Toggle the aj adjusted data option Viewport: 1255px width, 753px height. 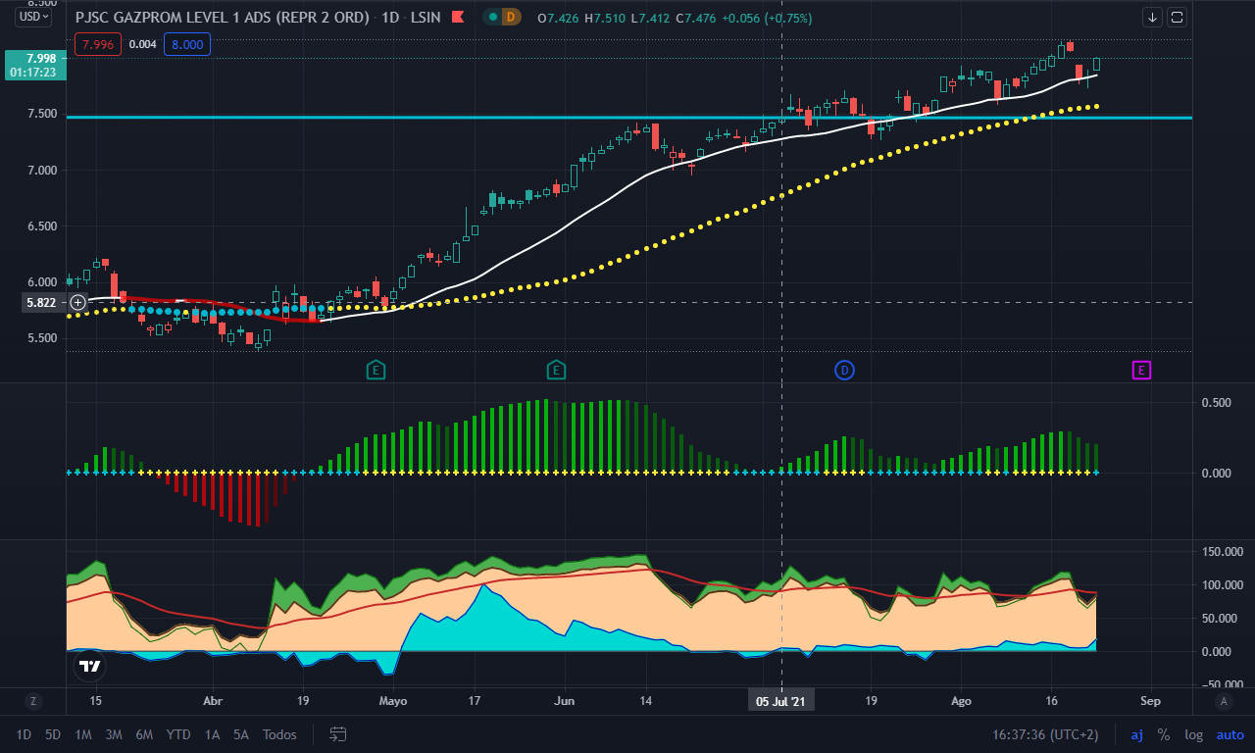(1137, 734)
